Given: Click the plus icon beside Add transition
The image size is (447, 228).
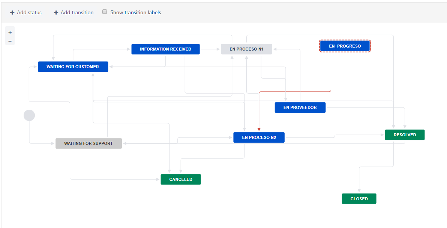Looking at the screenshot, I should 56,12.
